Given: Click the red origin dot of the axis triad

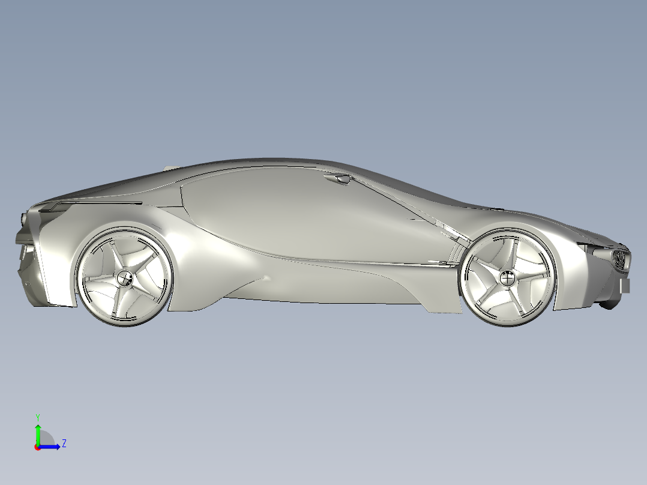Looking at the screenshot, I should coord(38,447).
